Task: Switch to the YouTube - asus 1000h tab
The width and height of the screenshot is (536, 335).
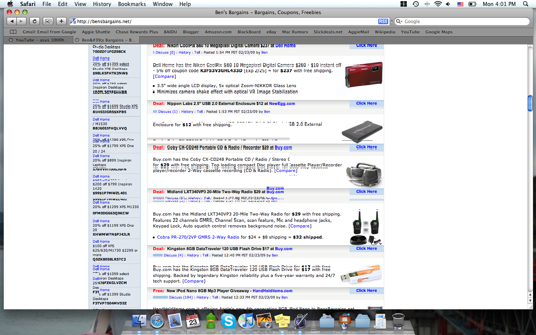Action: click(42, 40)
